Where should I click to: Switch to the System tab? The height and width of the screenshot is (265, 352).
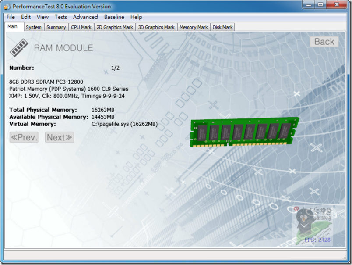(x=34, y=27)
